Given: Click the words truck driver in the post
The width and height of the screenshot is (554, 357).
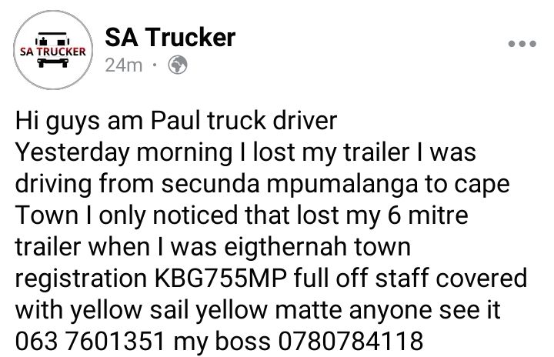Looking at the screenshot, I should tap(272, 121).
